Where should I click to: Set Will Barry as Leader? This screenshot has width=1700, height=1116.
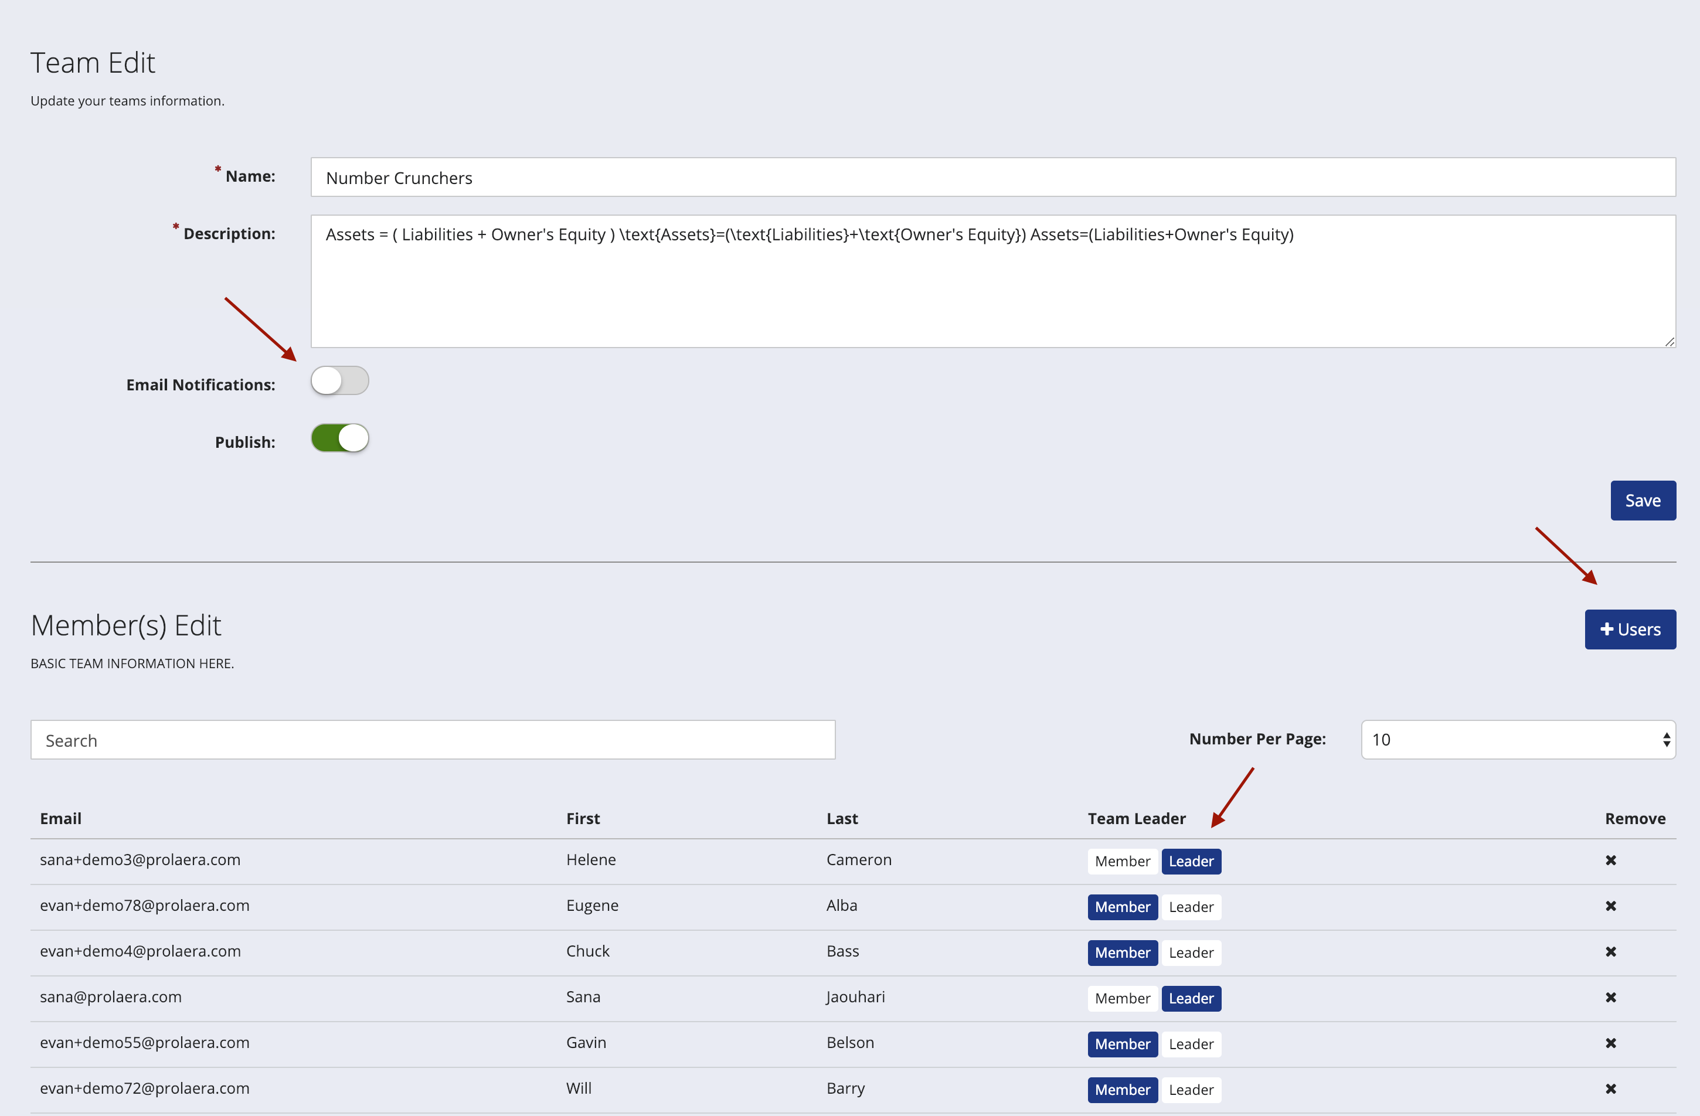[1191, 1090]
